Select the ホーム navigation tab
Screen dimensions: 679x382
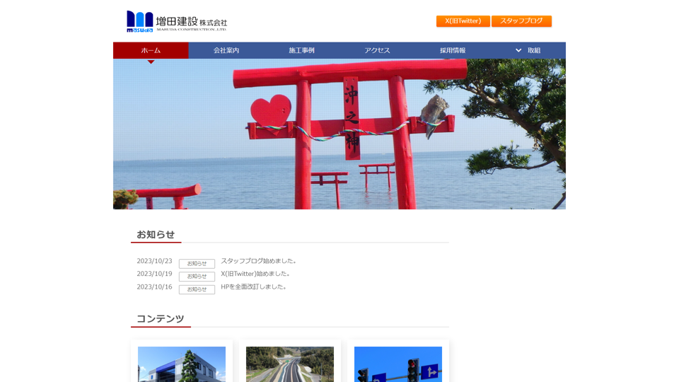tap(151, 50)
